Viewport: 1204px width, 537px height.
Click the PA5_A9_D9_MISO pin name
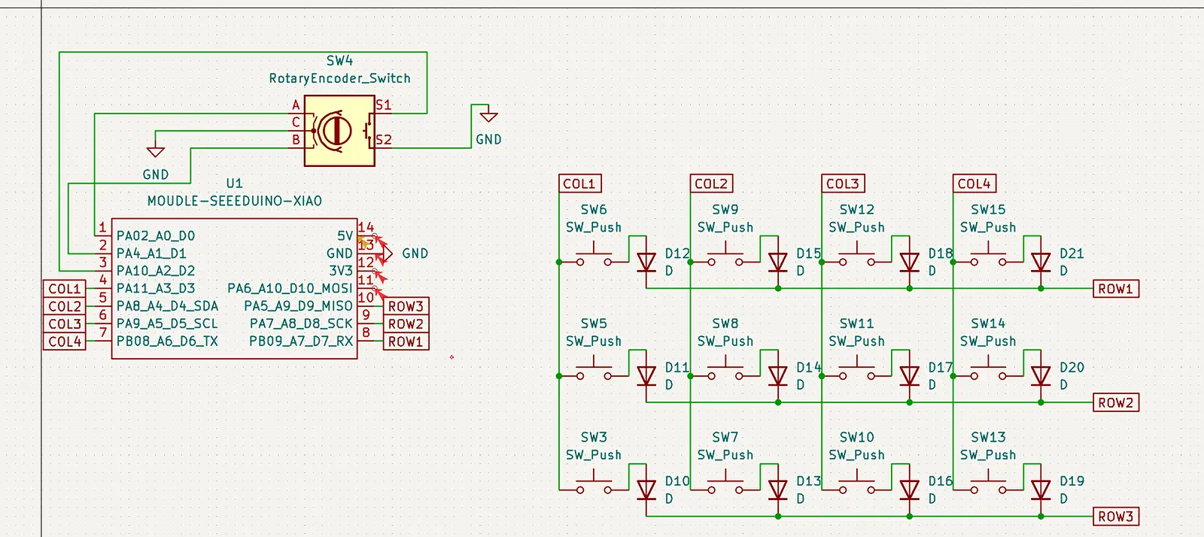[298, 306]
